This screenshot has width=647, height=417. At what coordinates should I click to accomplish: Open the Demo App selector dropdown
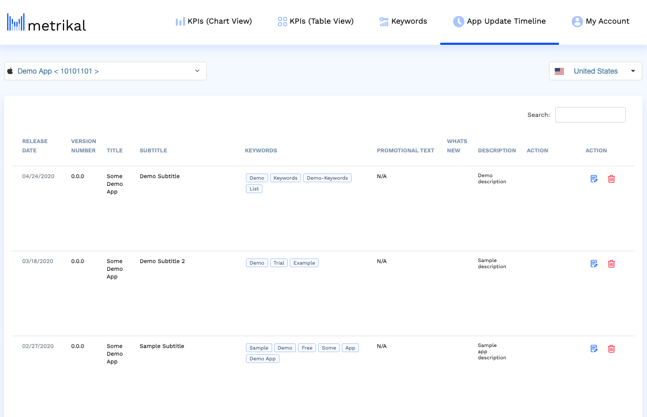click(105, 71)
